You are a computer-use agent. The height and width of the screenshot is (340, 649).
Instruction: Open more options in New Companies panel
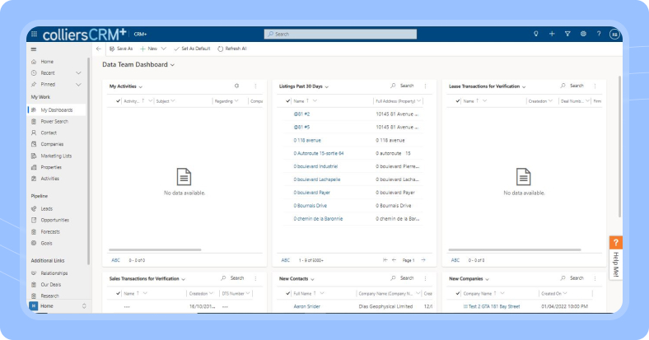(595, 278)
